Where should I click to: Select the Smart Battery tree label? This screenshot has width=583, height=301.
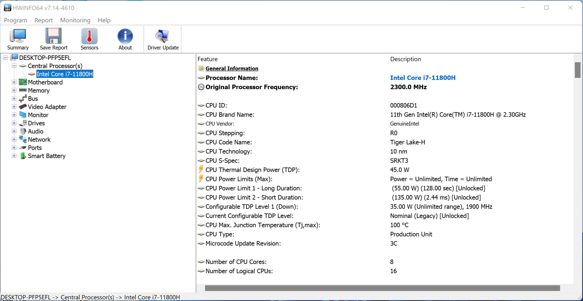coord(47,156)
